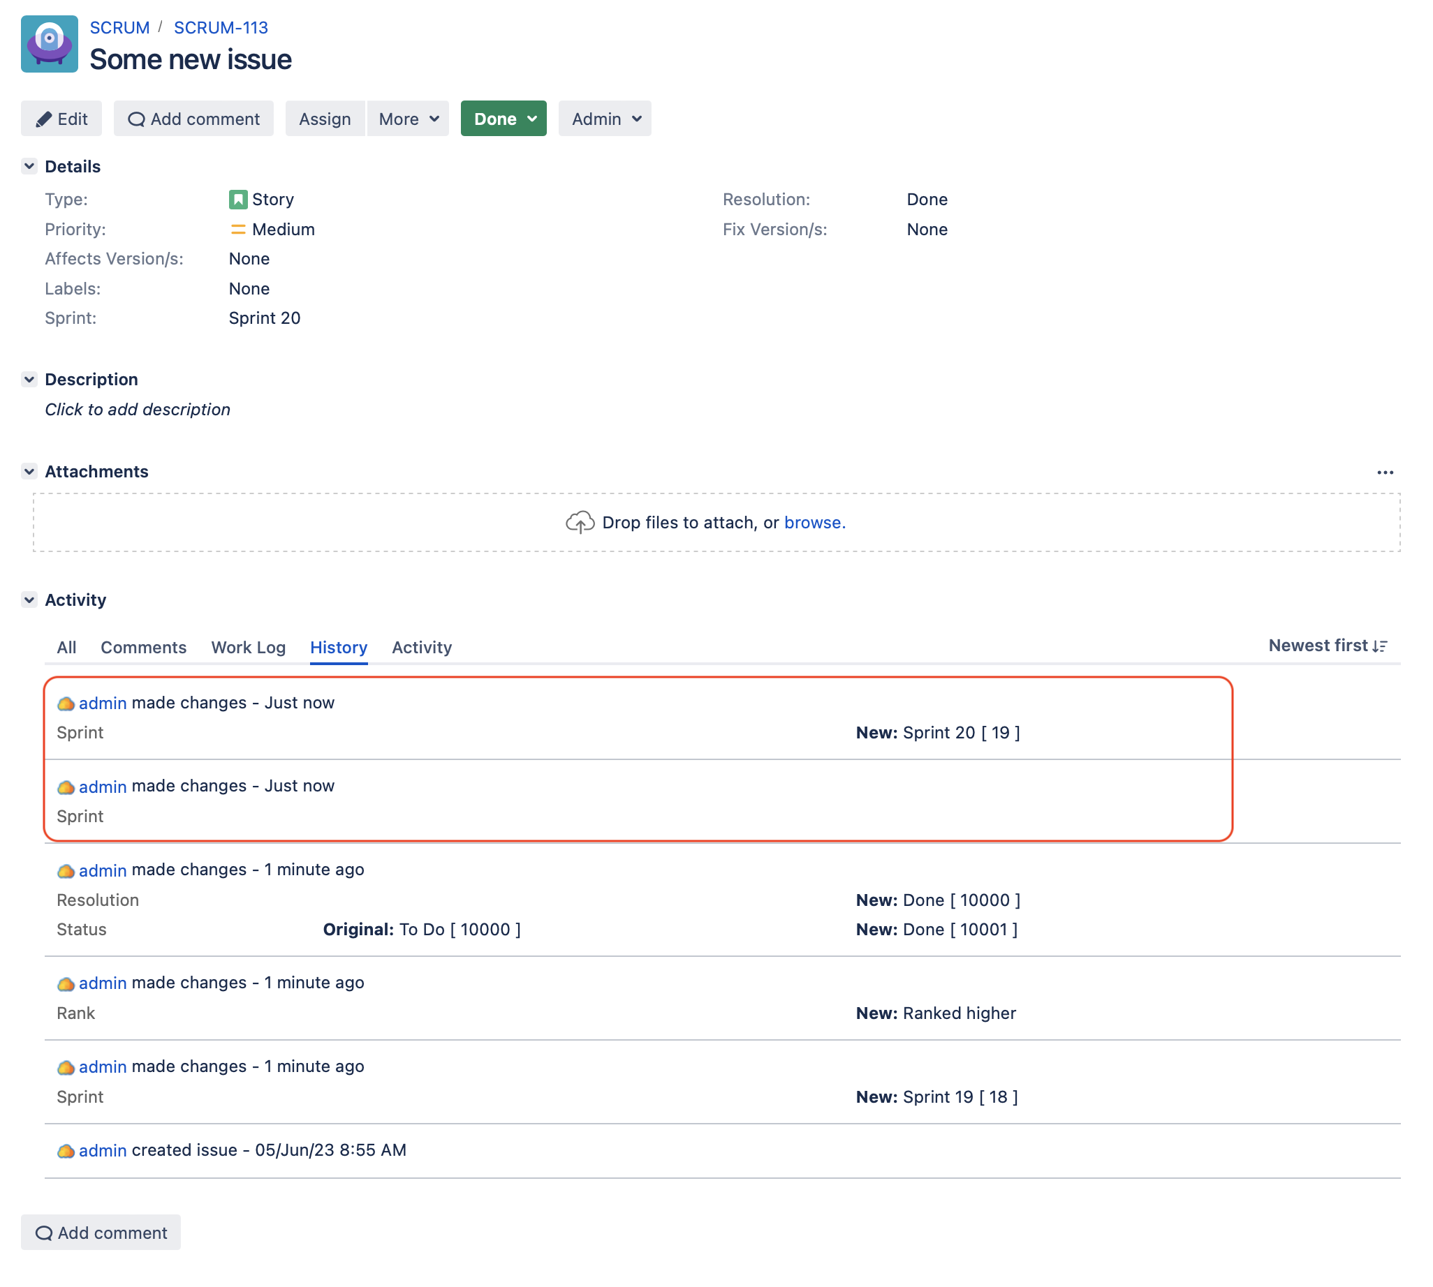Screen dimensions: 1433x1287
Task: Collapse the Details section
Action: coord(29,166)
